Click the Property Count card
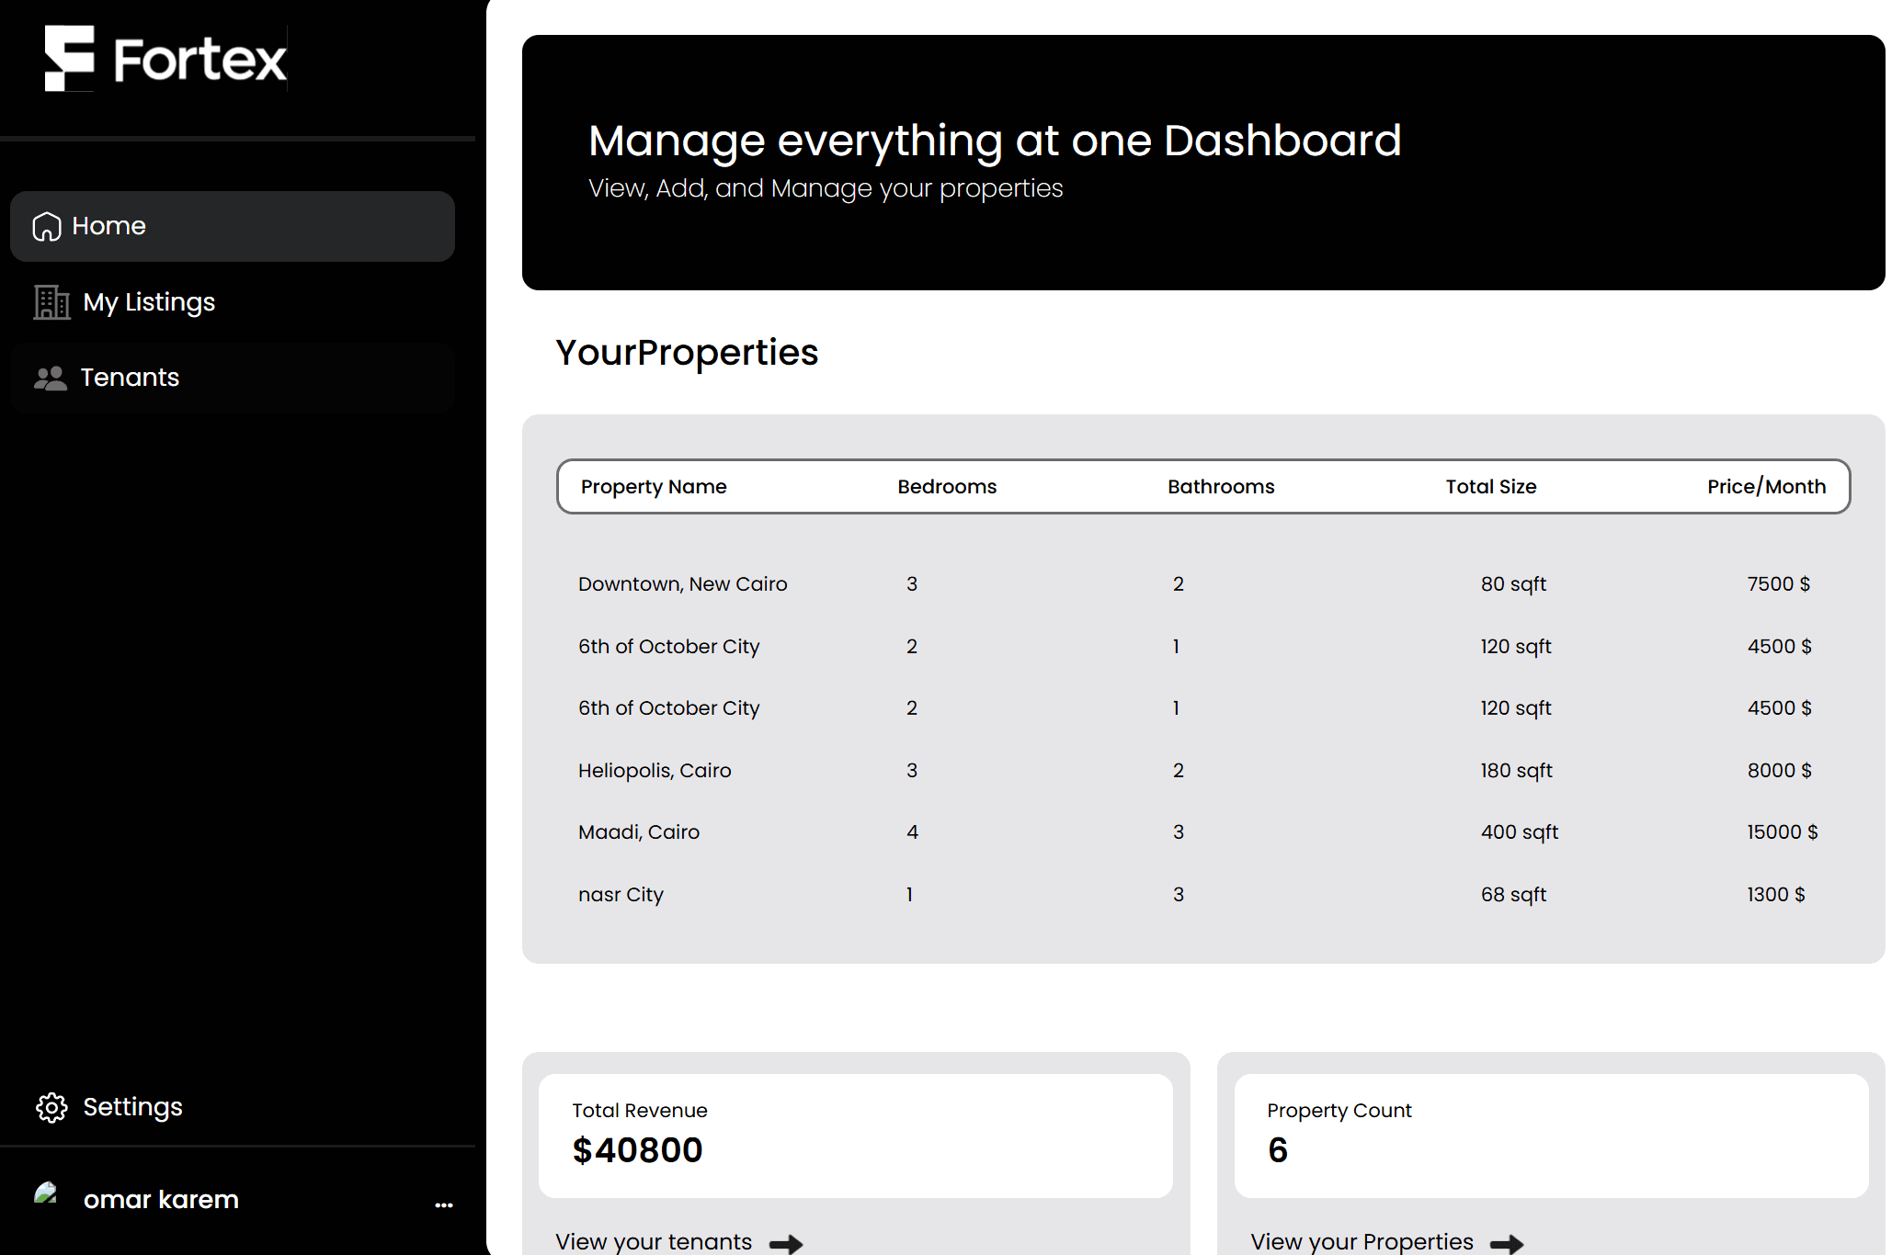This screenshot has height=1255, width=1903. (x=1550, y=1135)
